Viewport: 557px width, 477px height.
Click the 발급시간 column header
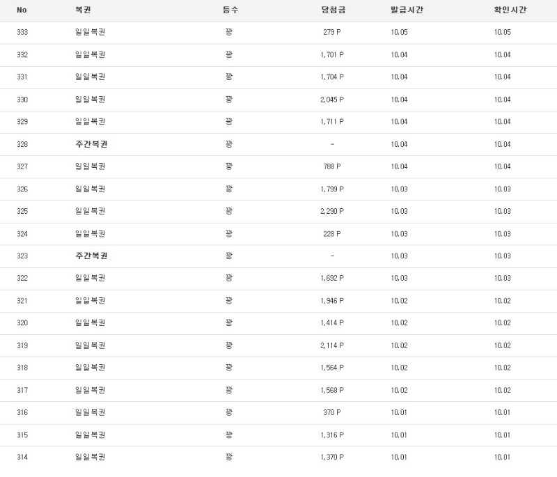[407, 10]
